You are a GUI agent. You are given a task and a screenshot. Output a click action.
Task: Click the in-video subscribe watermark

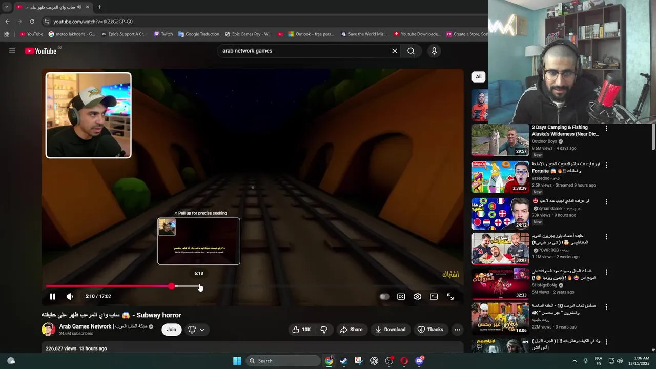click(x=450, y=275)
